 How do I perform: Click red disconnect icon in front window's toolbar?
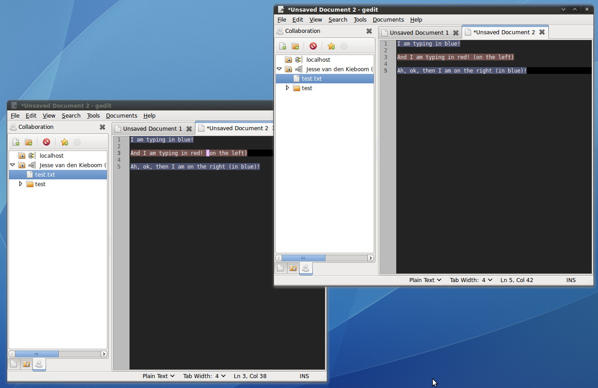(313, 46)
